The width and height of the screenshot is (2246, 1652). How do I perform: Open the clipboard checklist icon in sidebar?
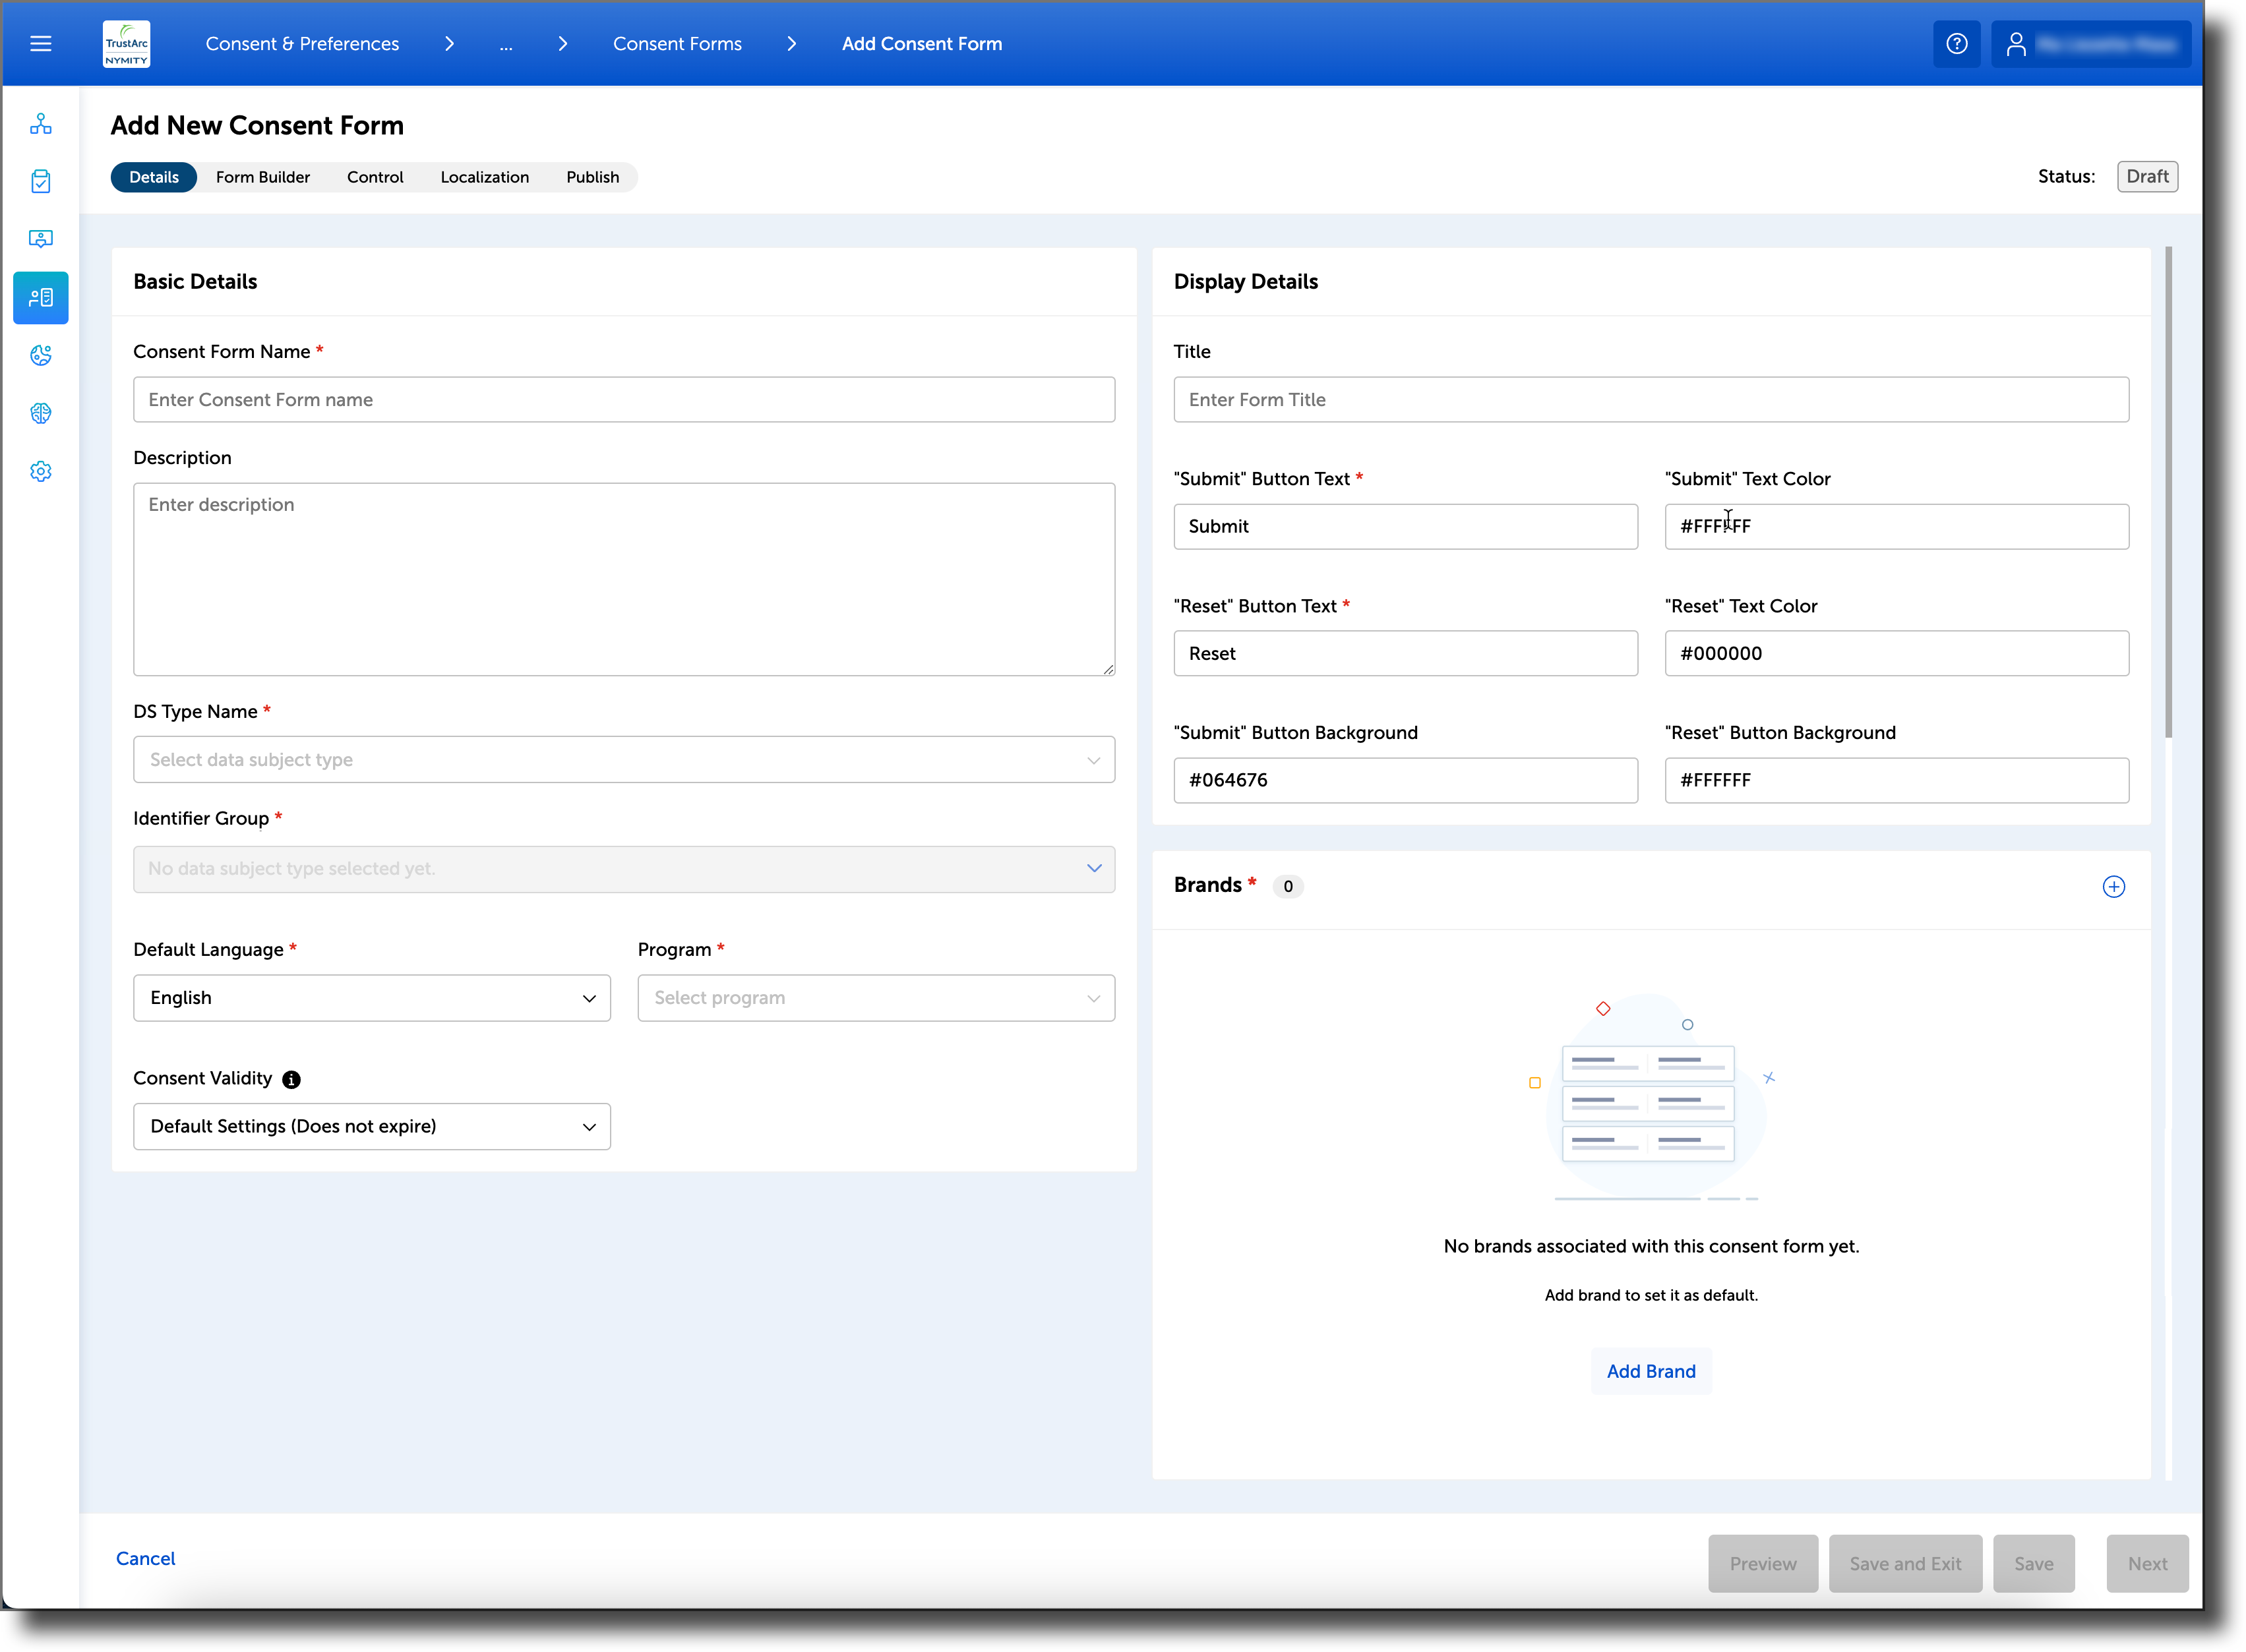pyautogui.click(x=40, y=181)
